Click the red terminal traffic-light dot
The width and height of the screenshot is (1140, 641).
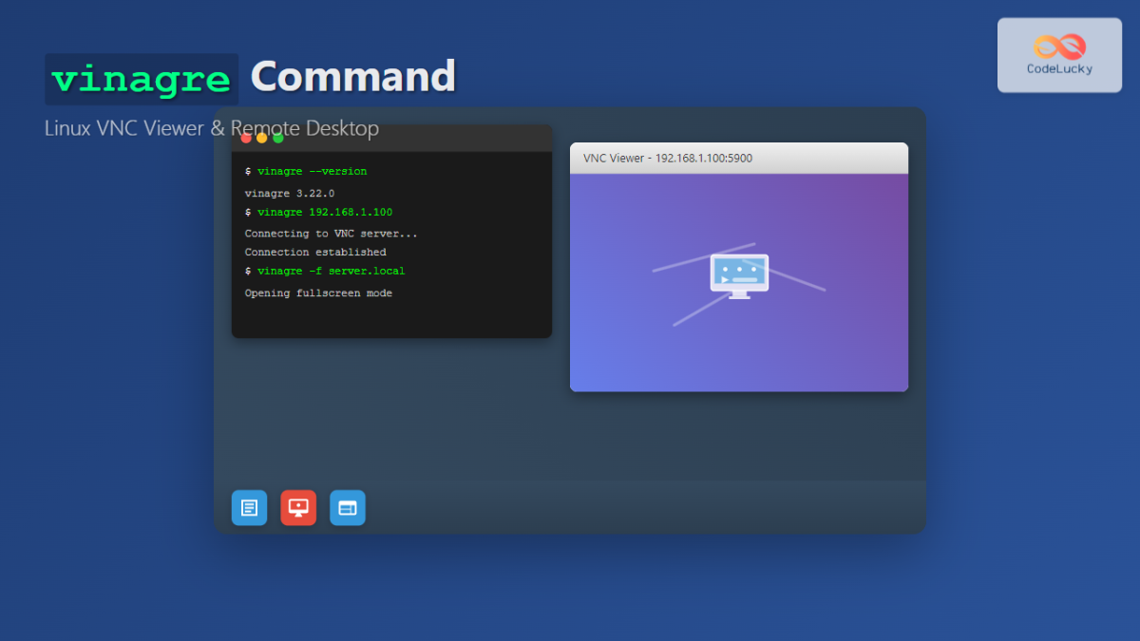point(248,137)
